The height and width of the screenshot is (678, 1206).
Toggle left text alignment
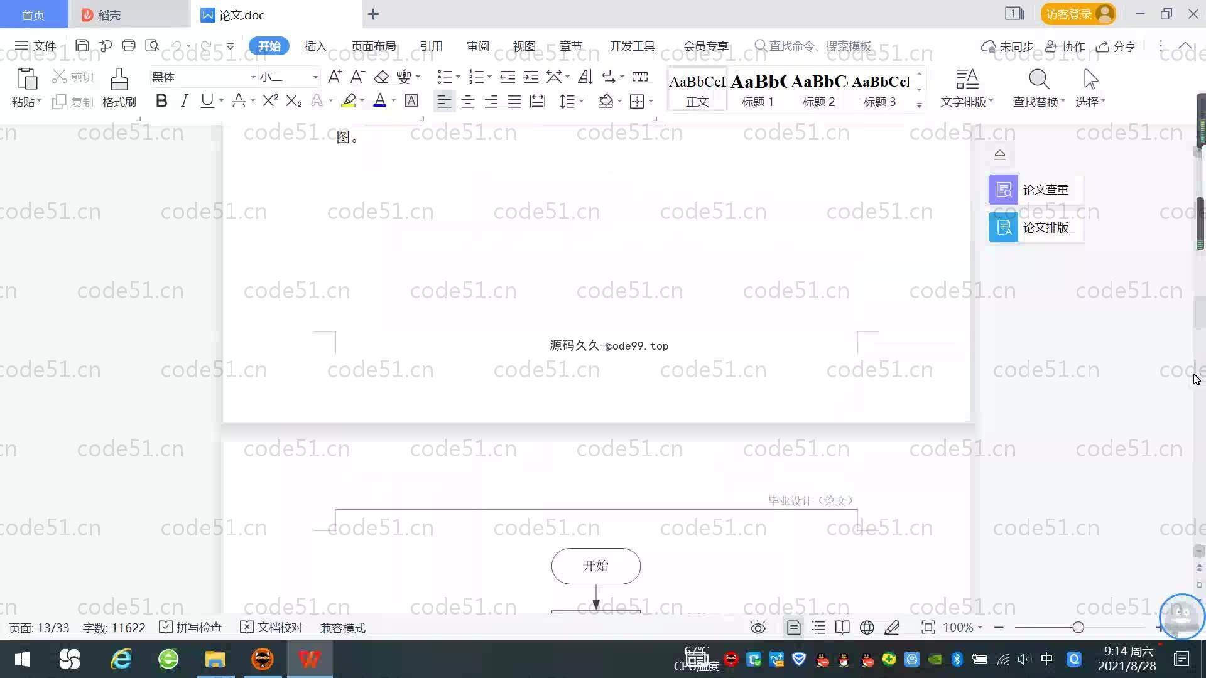[x=444, y=101]
